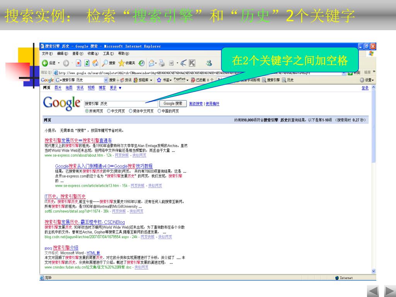This screenshot has height=297, width=396.
Task: Open the 按钮库 dropdown on Google toolbar
Action: 151,80
